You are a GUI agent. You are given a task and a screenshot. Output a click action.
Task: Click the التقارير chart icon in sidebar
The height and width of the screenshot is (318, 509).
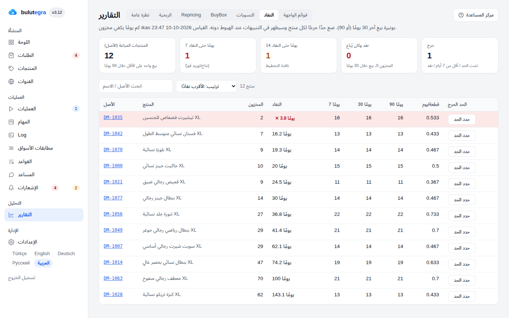pos(11,215)
